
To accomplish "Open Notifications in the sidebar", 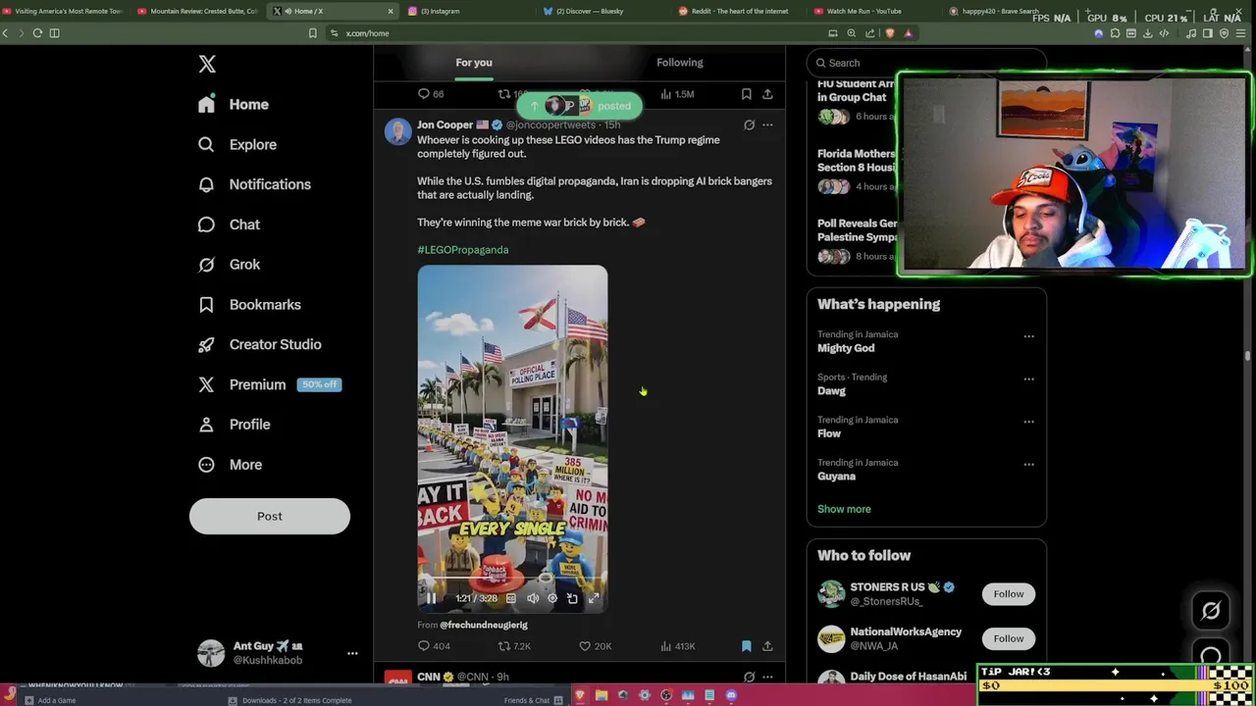I will pyautogui.click(x=254, y=184).
